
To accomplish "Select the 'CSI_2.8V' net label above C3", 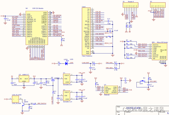I will 82,73.
